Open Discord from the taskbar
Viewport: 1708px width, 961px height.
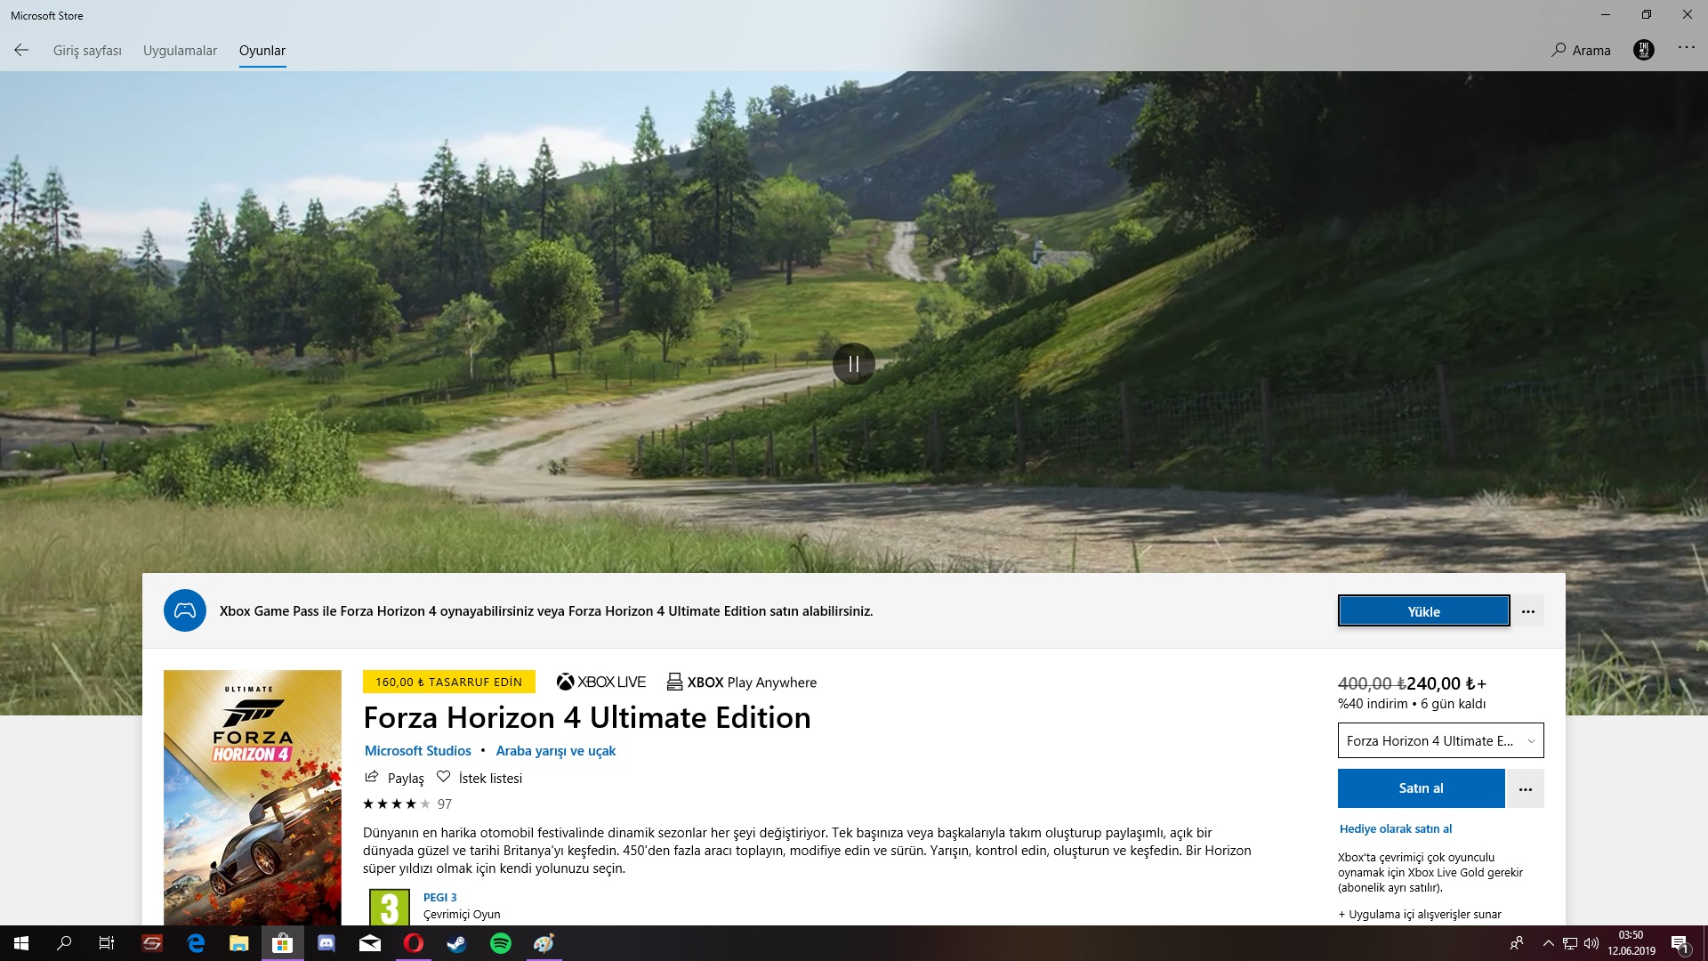point(326,943)
